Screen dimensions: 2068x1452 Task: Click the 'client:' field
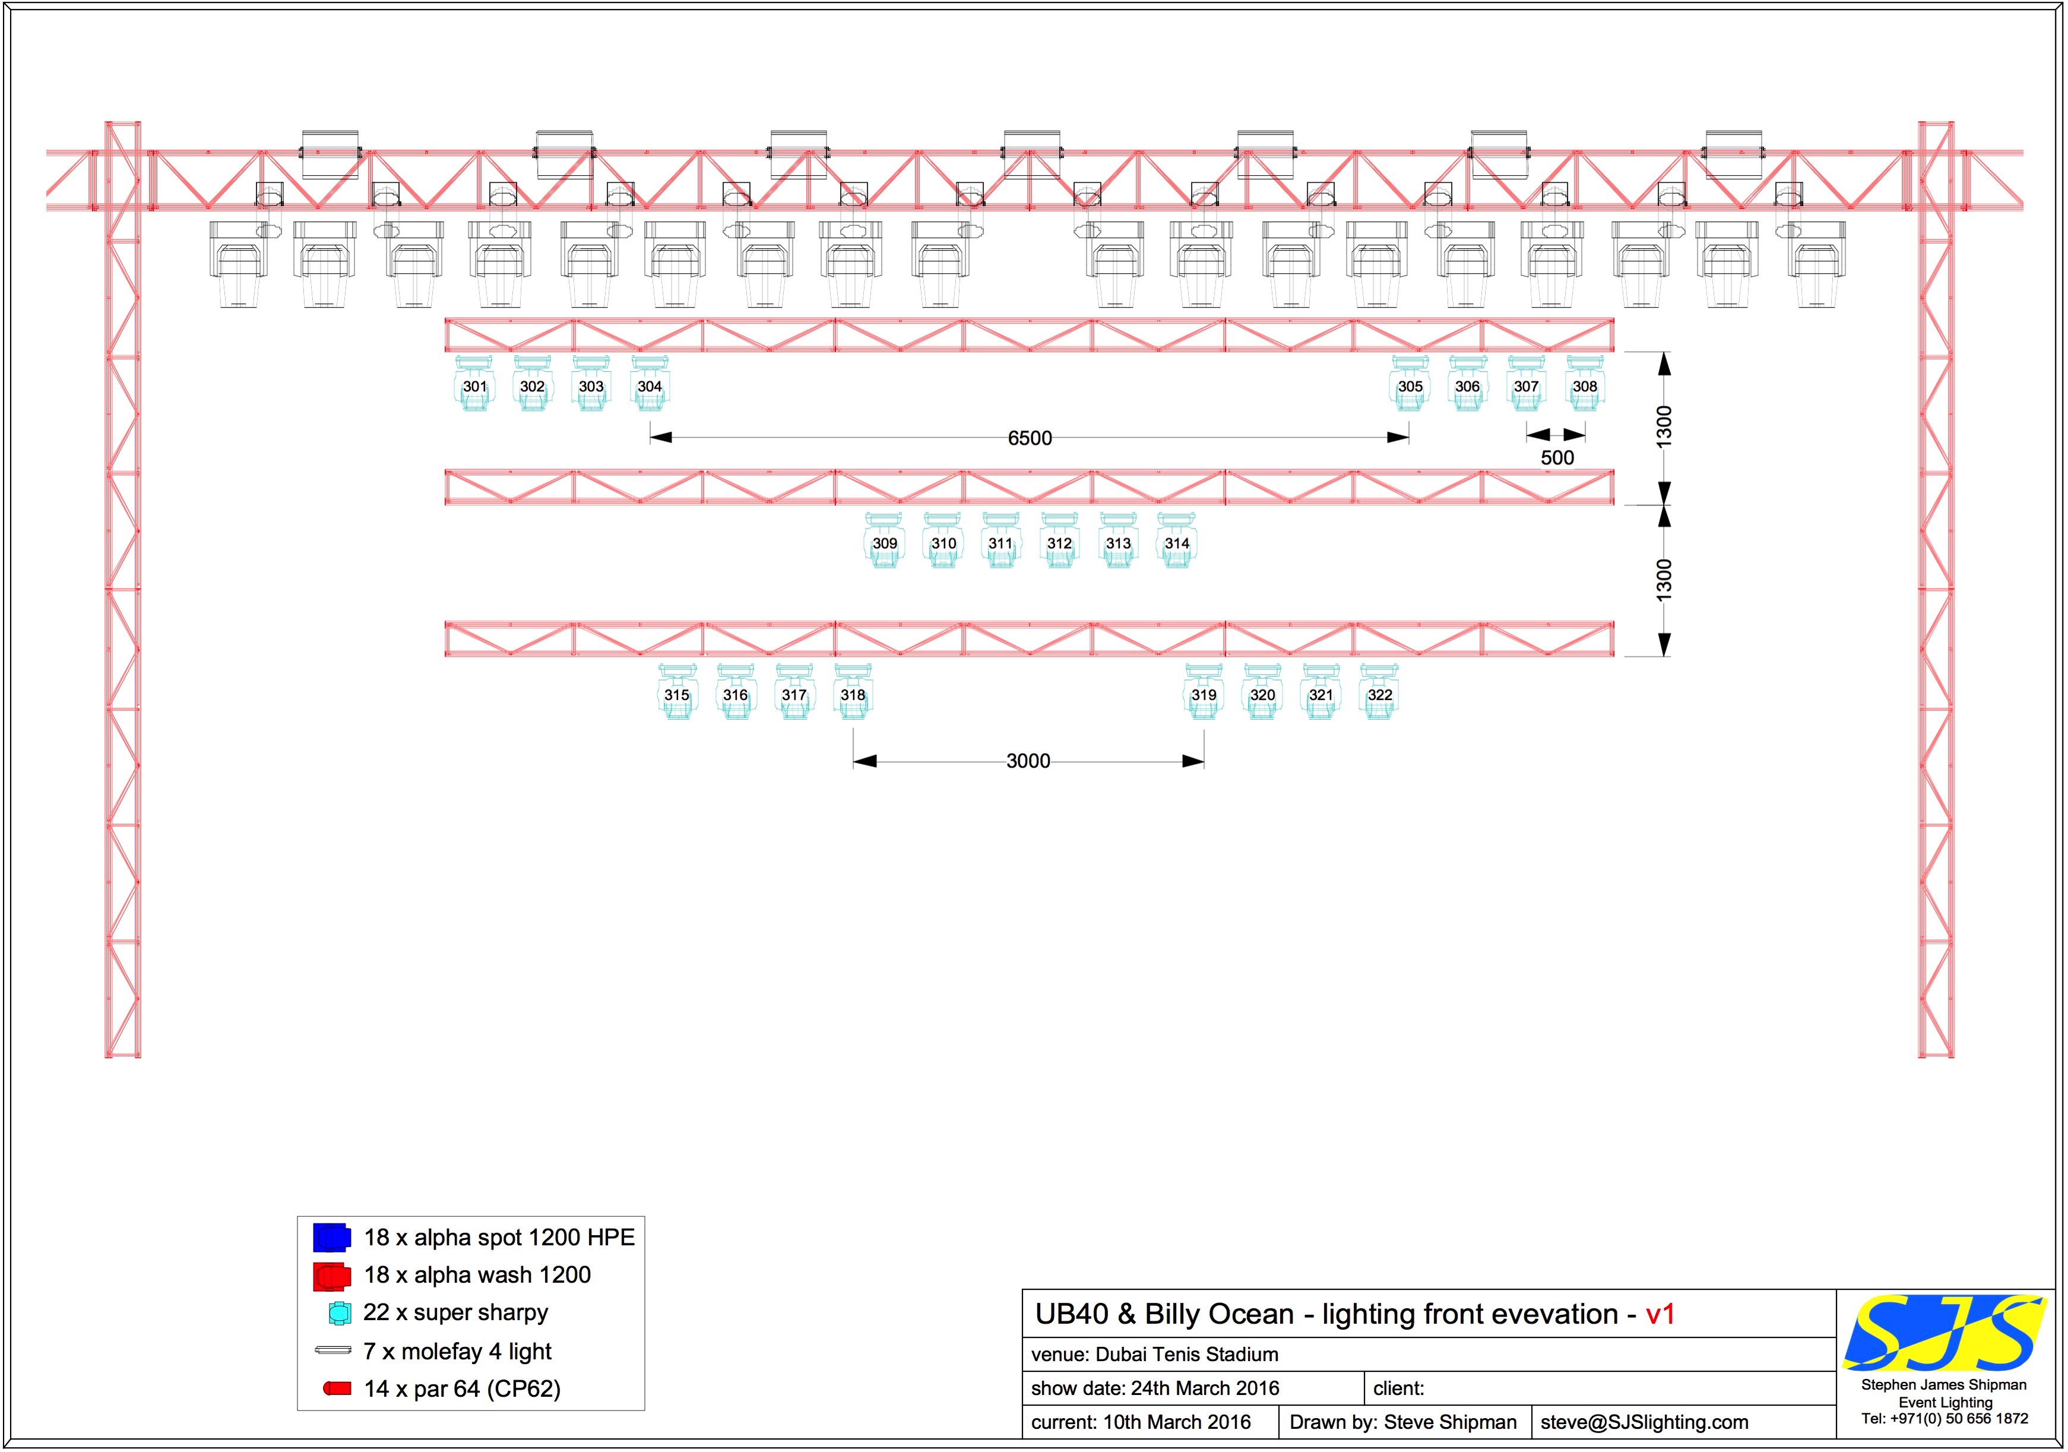1601,1389
